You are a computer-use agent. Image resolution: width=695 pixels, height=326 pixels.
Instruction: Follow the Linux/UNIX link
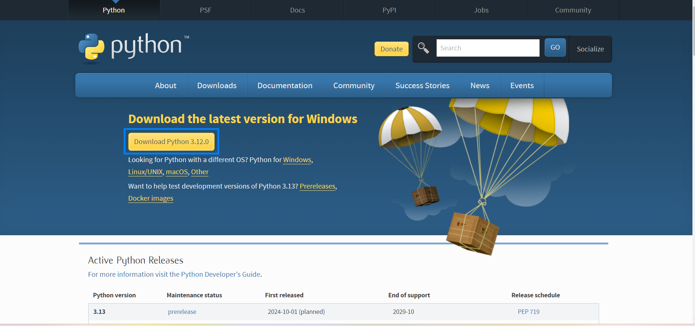click(x=145, y=172)
